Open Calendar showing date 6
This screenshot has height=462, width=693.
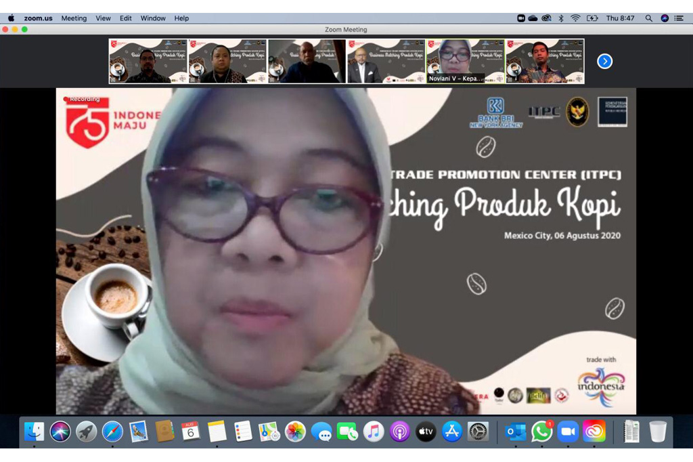click(190, 432)
